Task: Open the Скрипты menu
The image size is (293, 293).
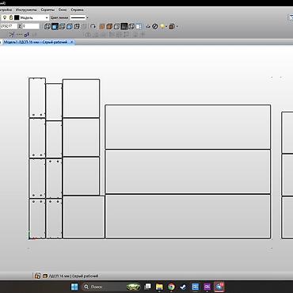Action: [x=48, y=10]
